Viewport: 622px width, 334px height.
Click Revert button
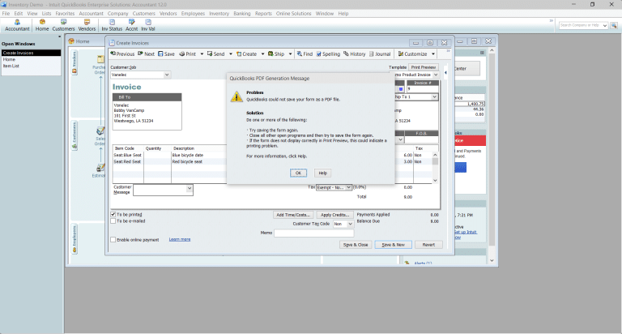point(428,245)
